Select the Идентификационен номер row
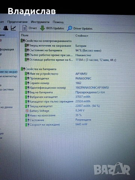This screenshot has height=180, width=135. coord(67,88)
